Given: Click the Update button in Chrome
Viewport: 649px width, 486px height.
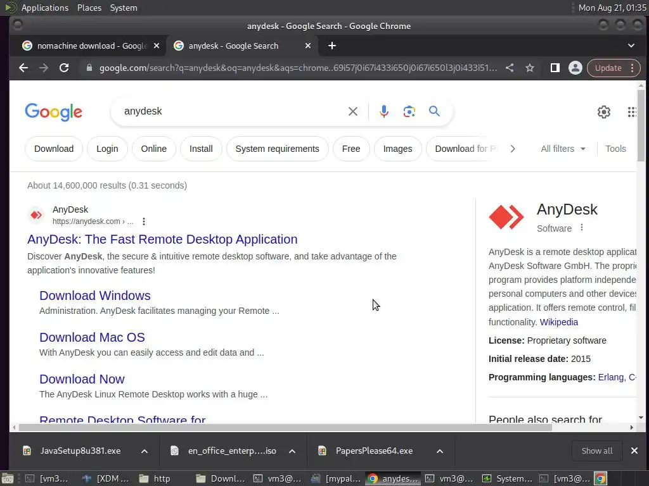Looking at the screenshot, I should (608, 68).
